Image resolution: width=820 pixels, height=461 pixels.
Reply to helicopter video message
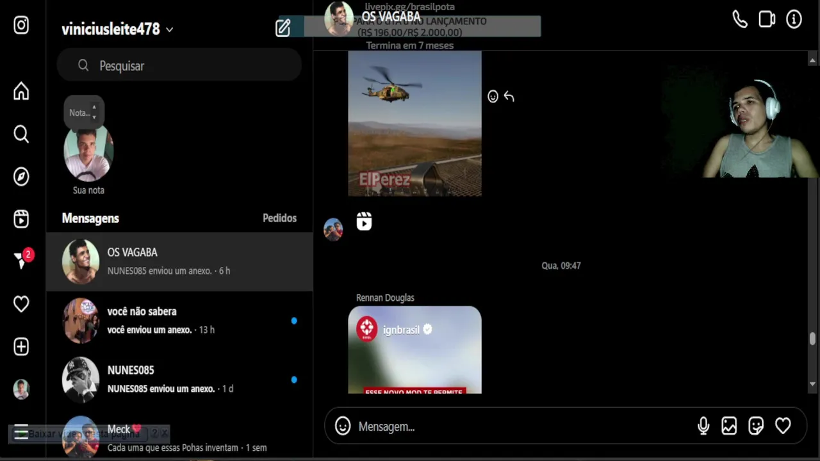[509, 97]
